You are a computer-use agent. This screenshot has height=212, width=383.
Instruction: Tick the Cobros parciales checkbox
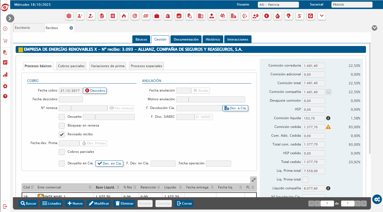[x=62, y=152]
